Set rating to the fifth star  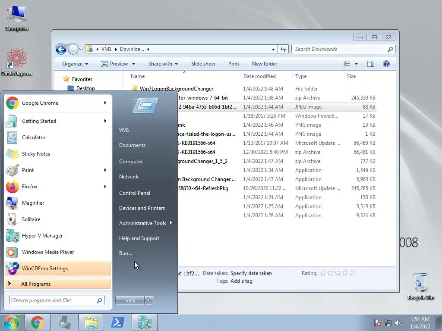pos(352,273)
